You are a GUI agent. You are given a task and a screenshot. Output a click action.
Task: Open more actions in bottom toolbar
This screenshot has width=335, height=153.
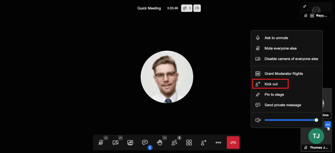click(219, 143)
